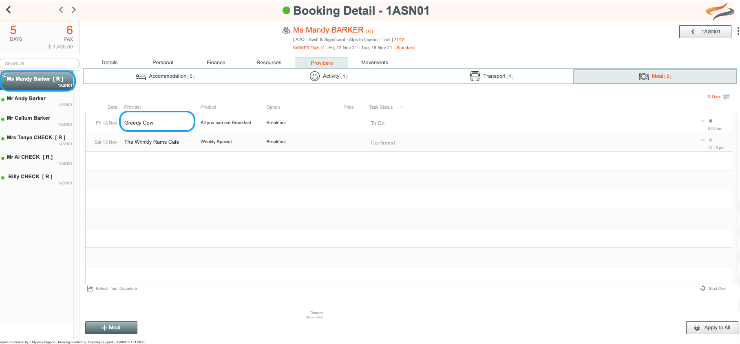Click the Transport bus icon

[x=475, y=76]
